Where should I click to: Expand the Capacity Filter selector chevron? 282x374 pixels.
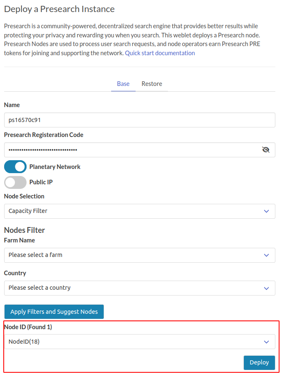[x=266, y=211]
